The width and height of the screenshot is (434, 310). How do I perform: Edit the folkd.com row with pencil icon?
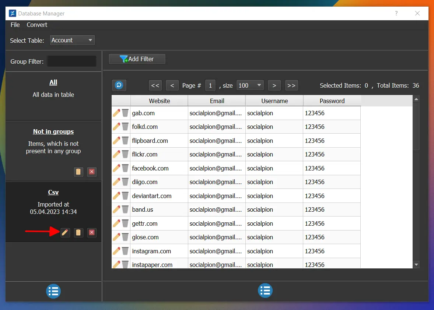(116, 127)
